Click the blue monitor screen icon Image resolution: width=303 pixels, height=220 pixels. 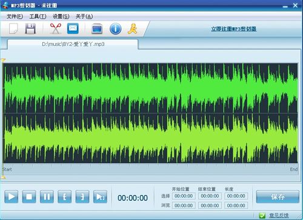click(97, 29)
